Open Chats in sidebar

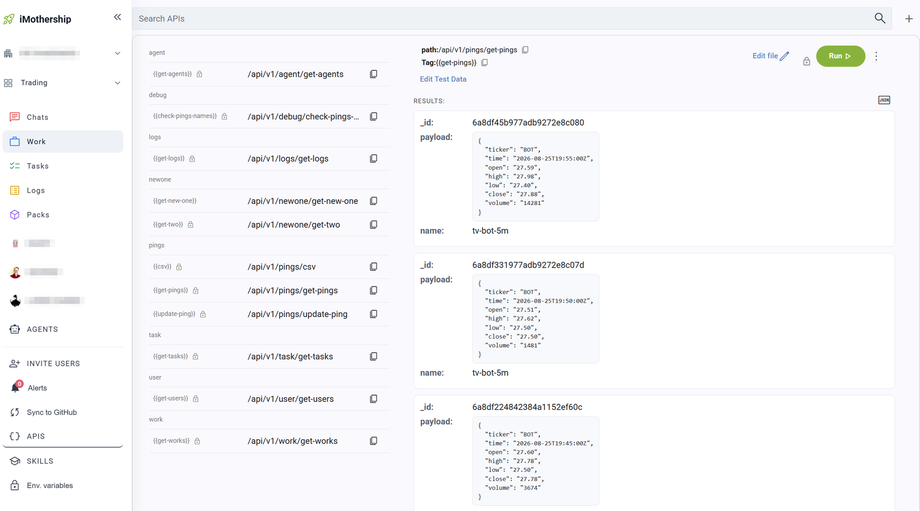[63, 117]
